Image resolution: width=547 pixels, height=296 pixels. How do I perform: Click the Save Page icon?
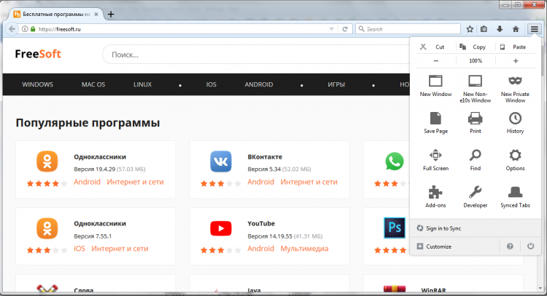[435, 118]
